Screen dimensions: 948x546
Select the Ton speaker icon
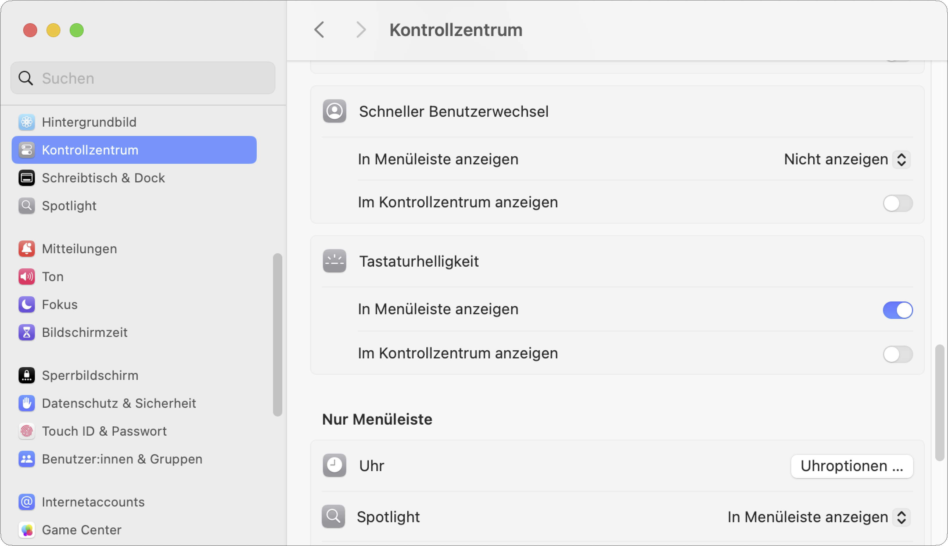coord(27,277)
